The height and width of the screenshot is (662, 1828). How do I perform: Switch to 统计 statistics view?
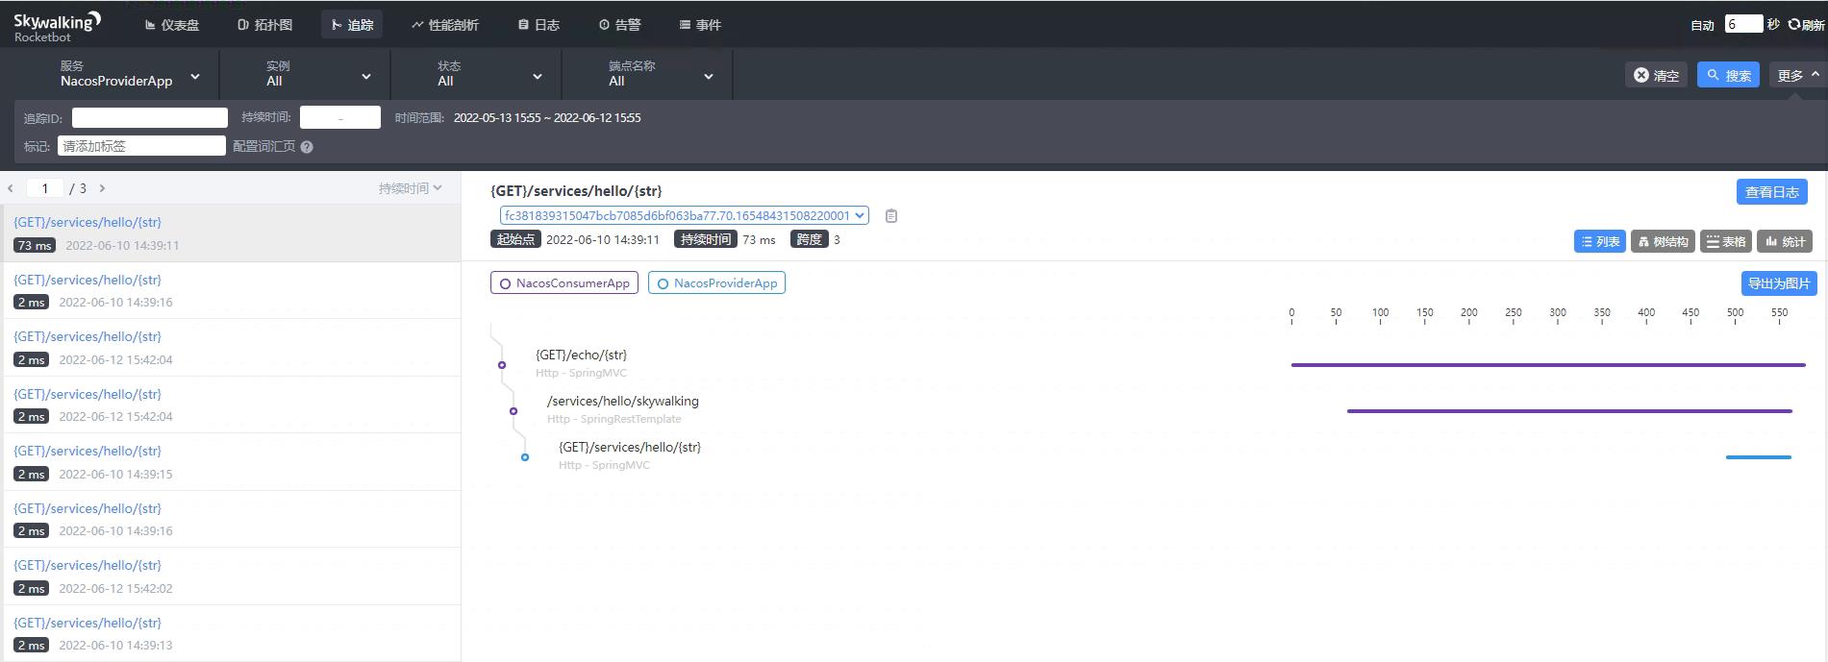tap(1785, 241)
